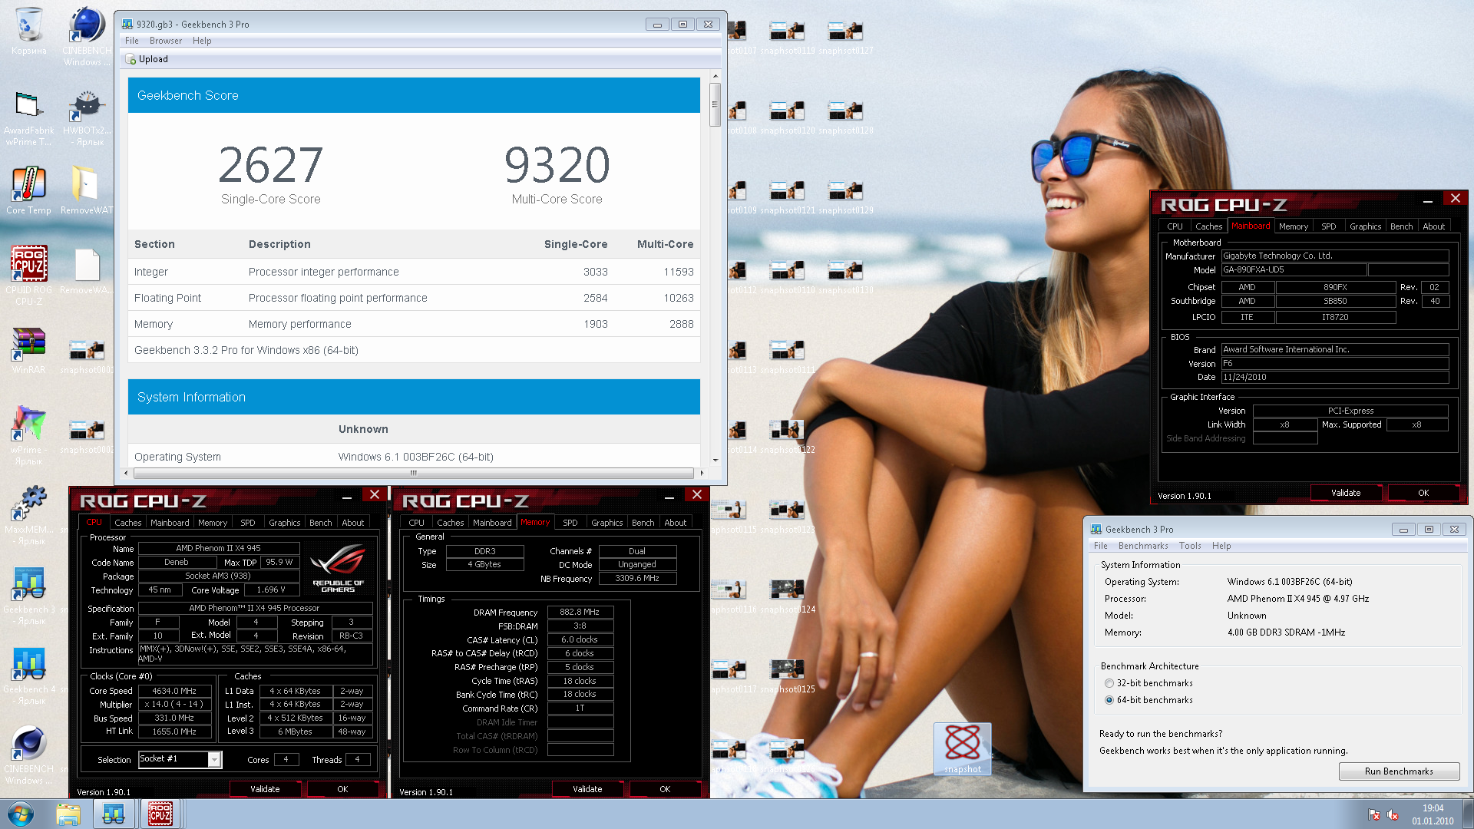1474x829 pixels.
Task: Click OK in Mainboard CPU-Z window
Action: point(1423,493)
